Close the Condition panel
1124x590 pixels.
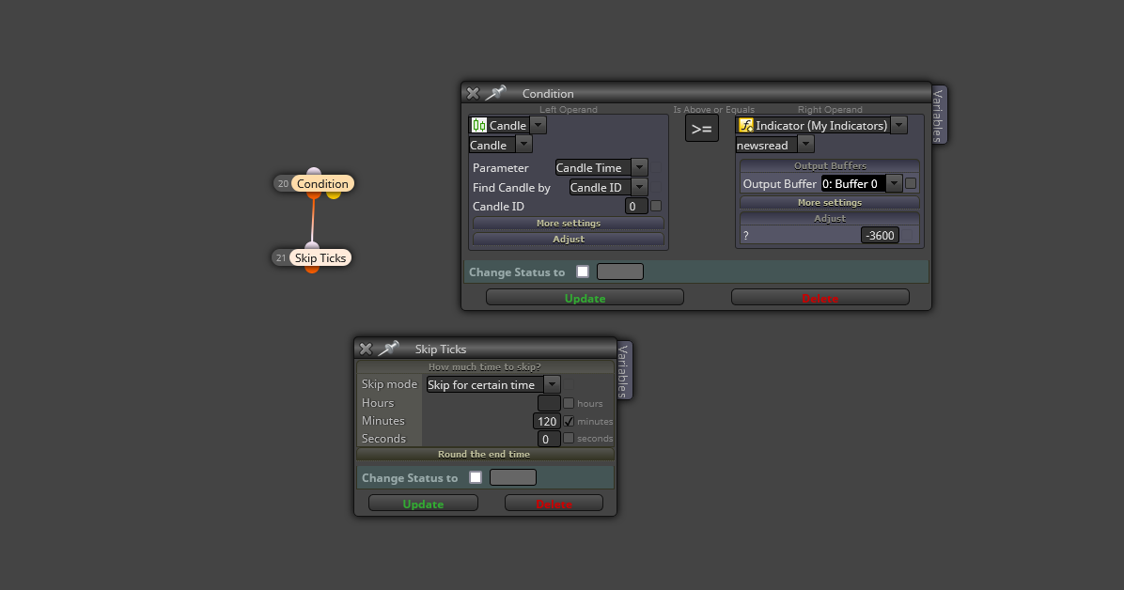point(473,93)
